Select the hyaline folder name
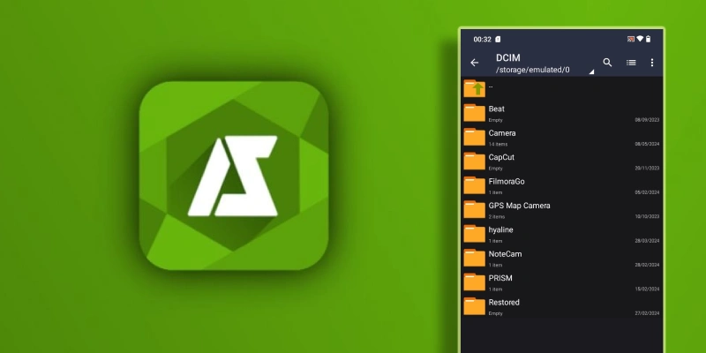This screenshot has height=353, width=706. (x=500, y=230)
